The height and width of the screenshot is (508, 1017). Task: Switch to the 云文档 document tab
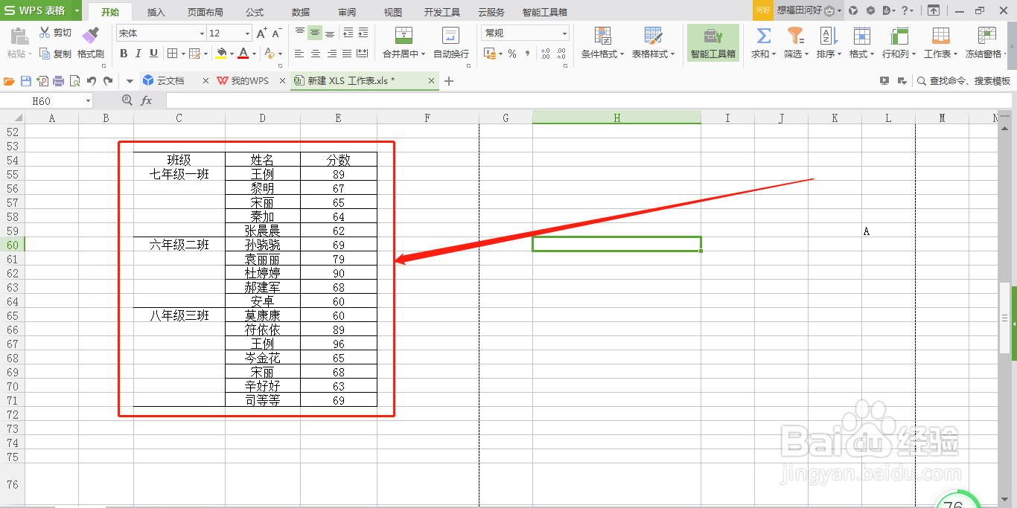[175, 81]
